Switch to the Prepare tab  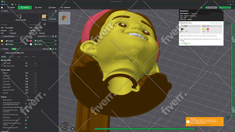pos(11,8)
